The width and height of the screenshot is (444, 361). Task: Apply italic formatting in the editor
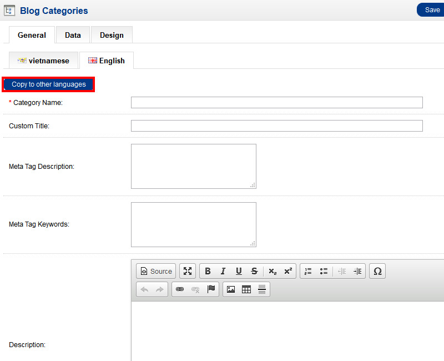[223, 271]
